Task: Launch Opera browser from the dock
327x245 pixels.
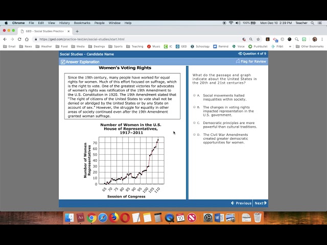Action: 125,218
